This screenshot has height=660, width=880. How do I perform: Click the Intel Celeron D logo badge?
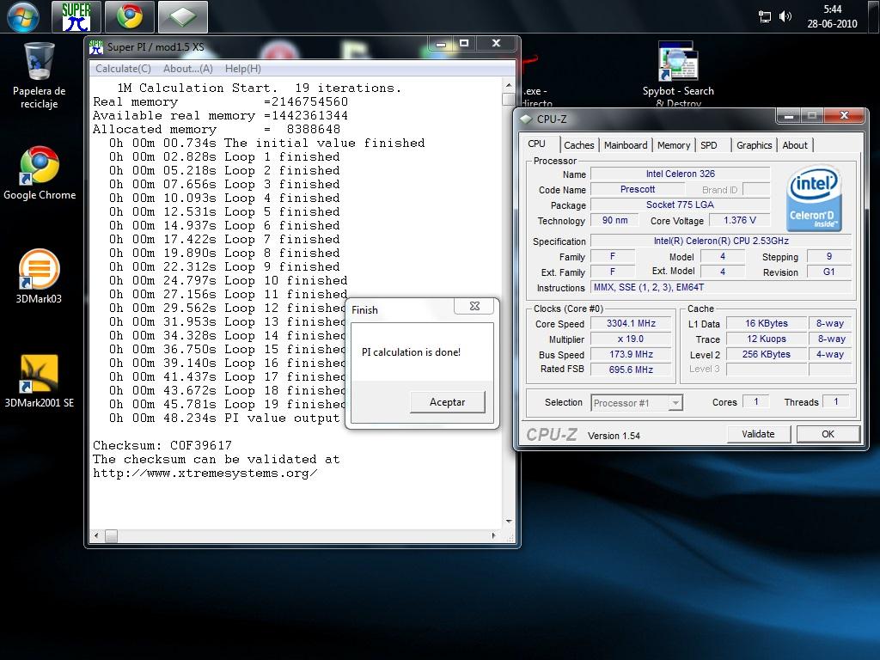tap(814, 199)
